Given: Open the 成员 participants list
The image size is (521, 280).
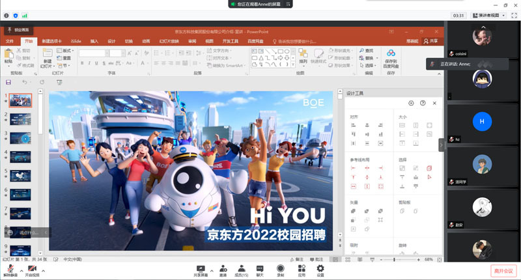Looking at the screenshot, I should point(241,270).
